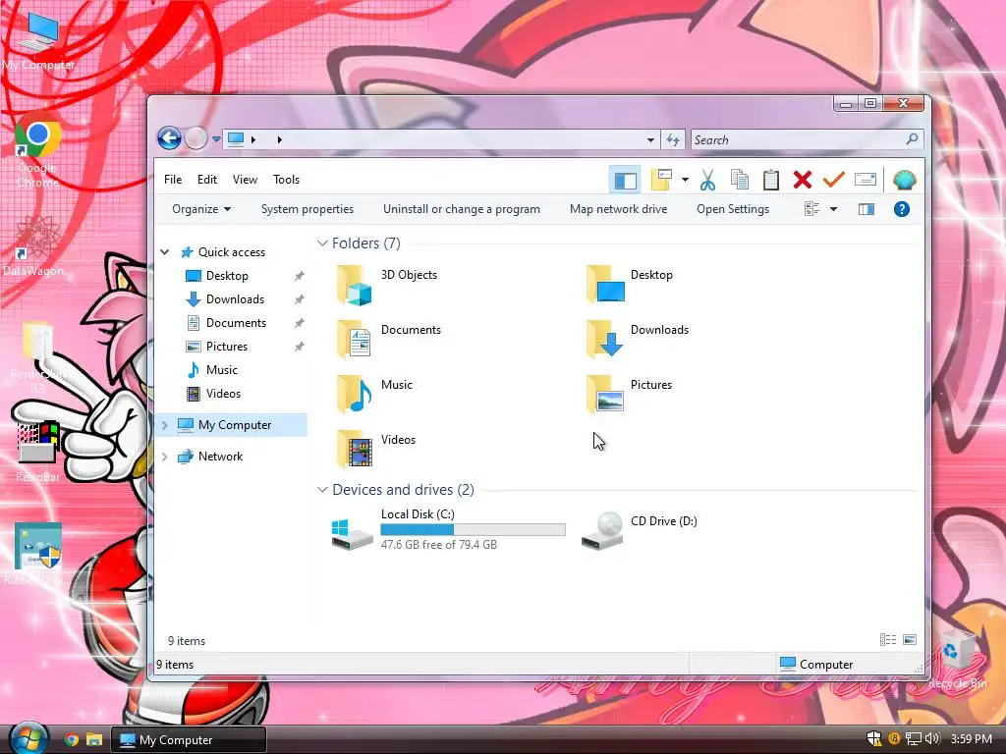This screenshot has width=1006, height=754.
Task: Open address bar history dropdown
Action: point(650,139)
